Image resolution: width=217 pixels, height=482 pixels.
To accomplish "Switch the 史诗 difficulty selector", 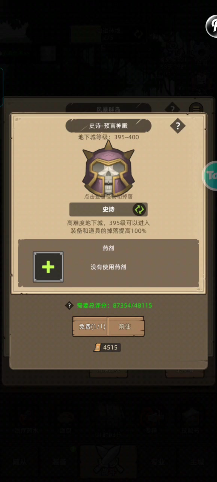I will point(108,209).
